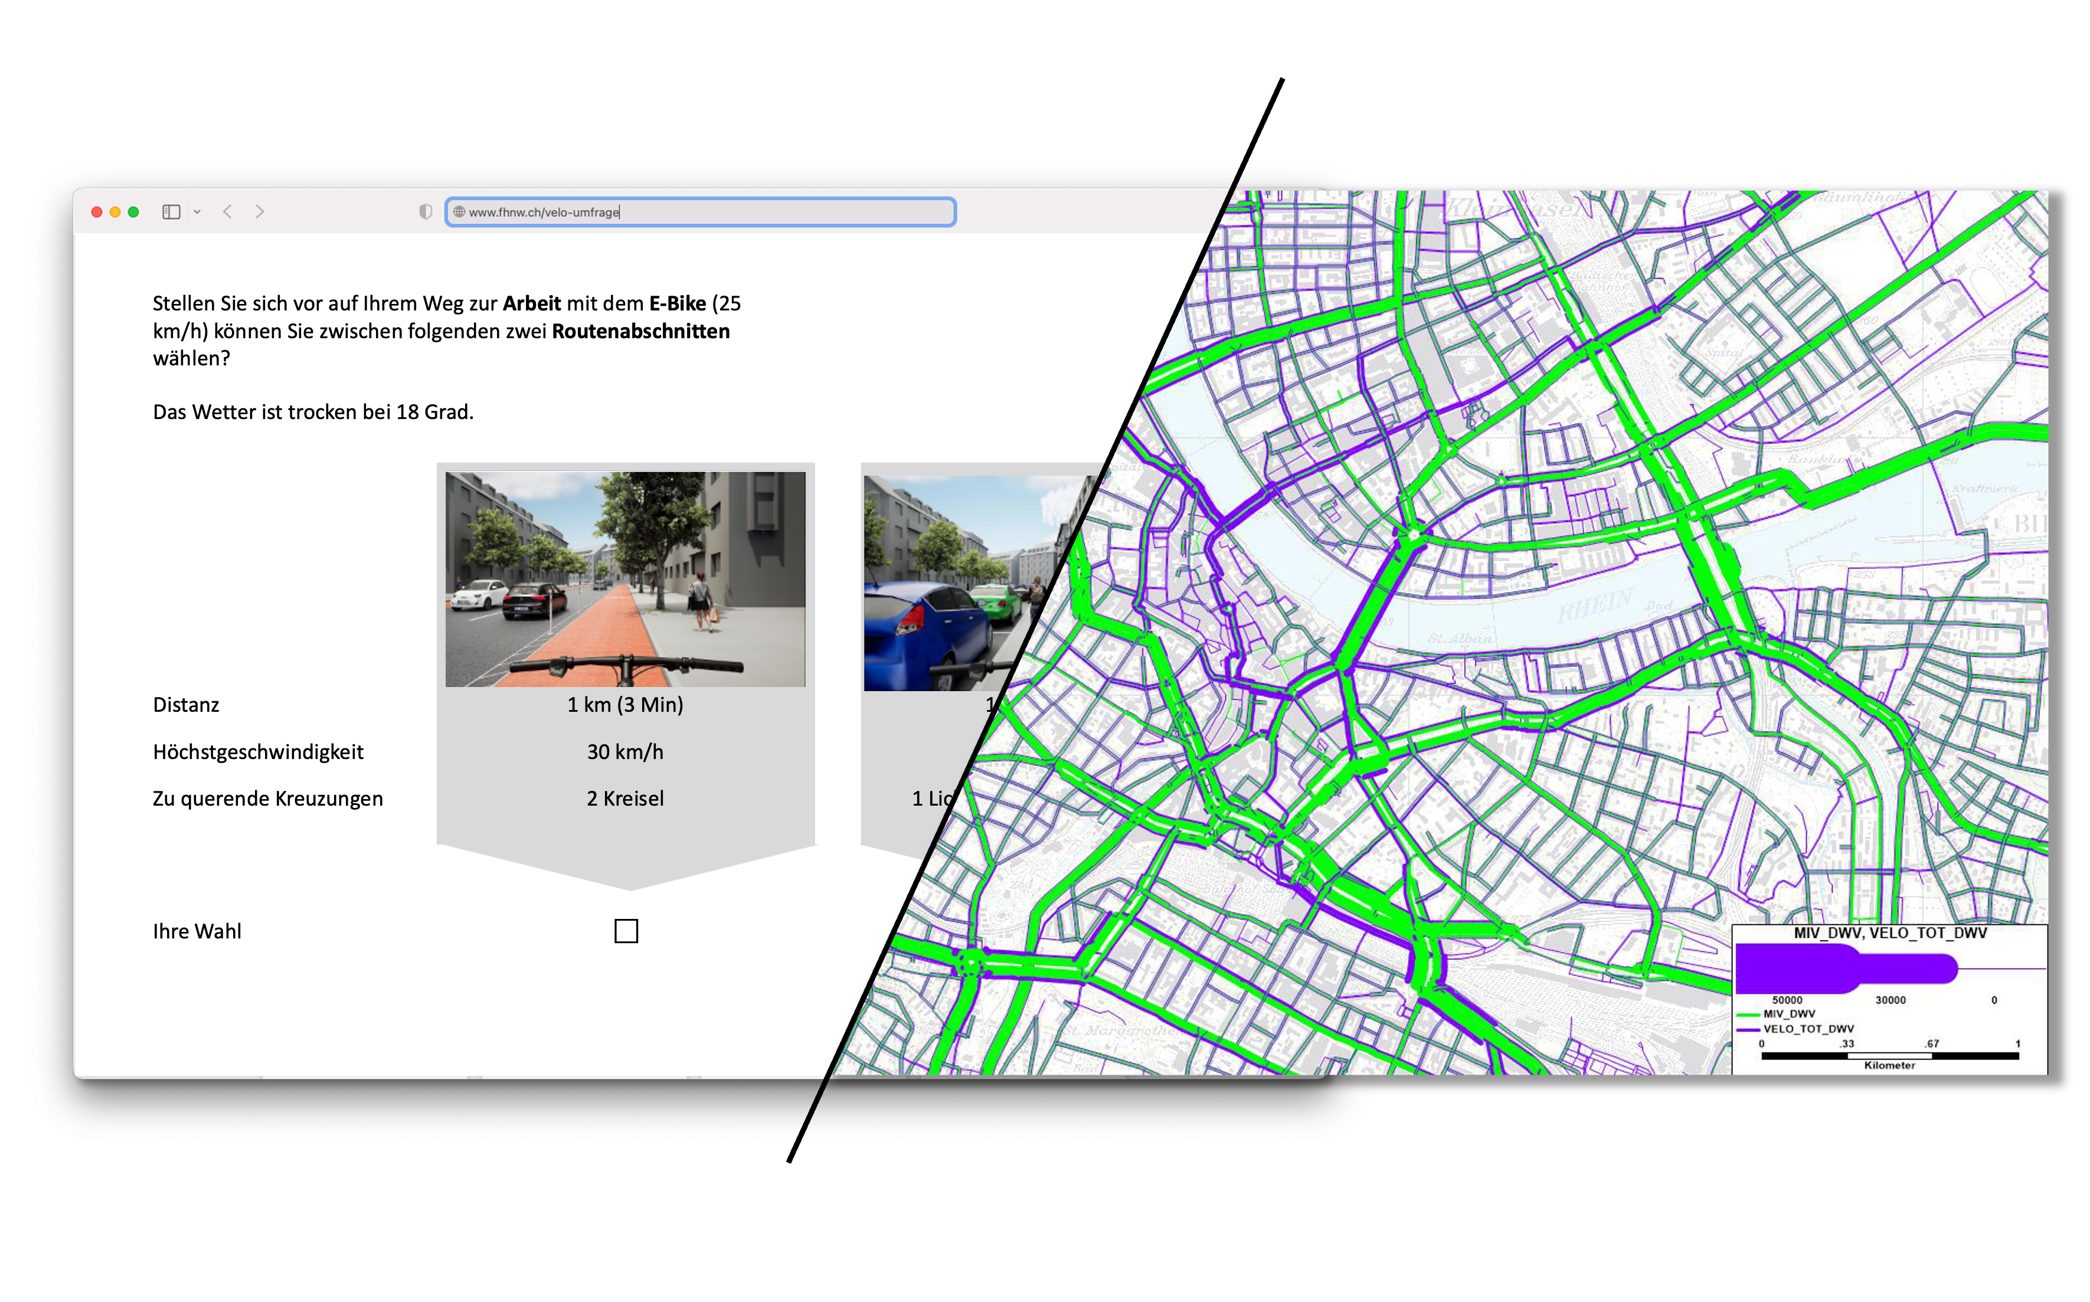The image size is (2090, 1302).
Task: Click the '2 Kreisel' crossings value
Action: [625, 798]
